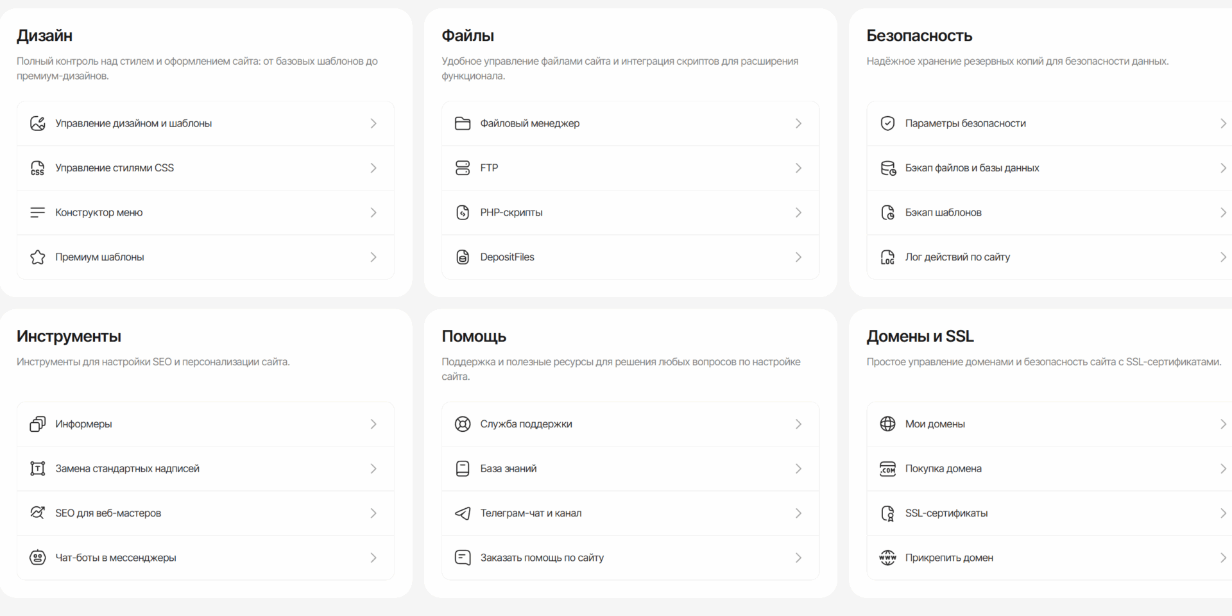Image resolution: width=1232 pixels, height=616 pixels.
Task: Click the LOG file icon
Action: click(x=887, y=257)
